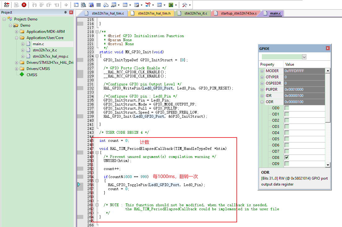This screenshot has height=227, width=342.
Task: Expand the Application/MDK-ARM folder
Action: [x=17, y=32]
